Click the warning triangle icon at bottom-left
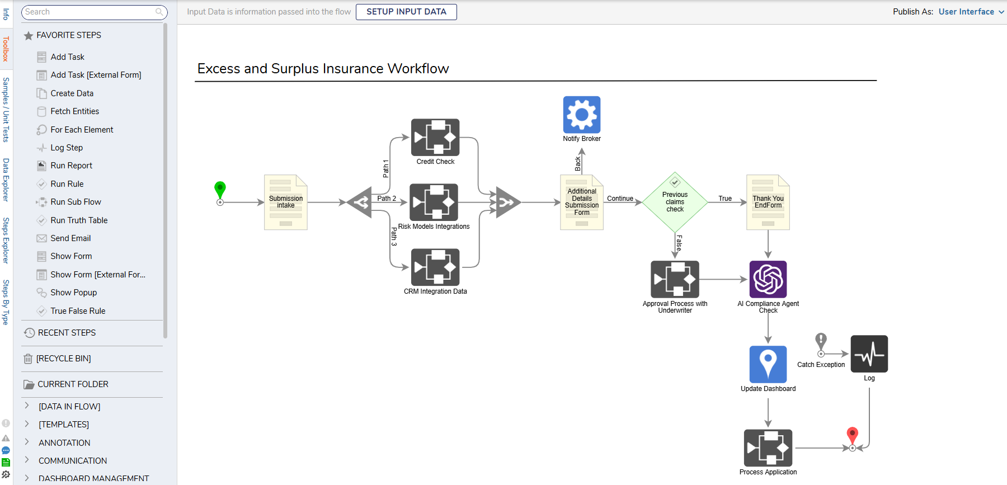This screenshot has height=485, width=1007. (6, 439)
